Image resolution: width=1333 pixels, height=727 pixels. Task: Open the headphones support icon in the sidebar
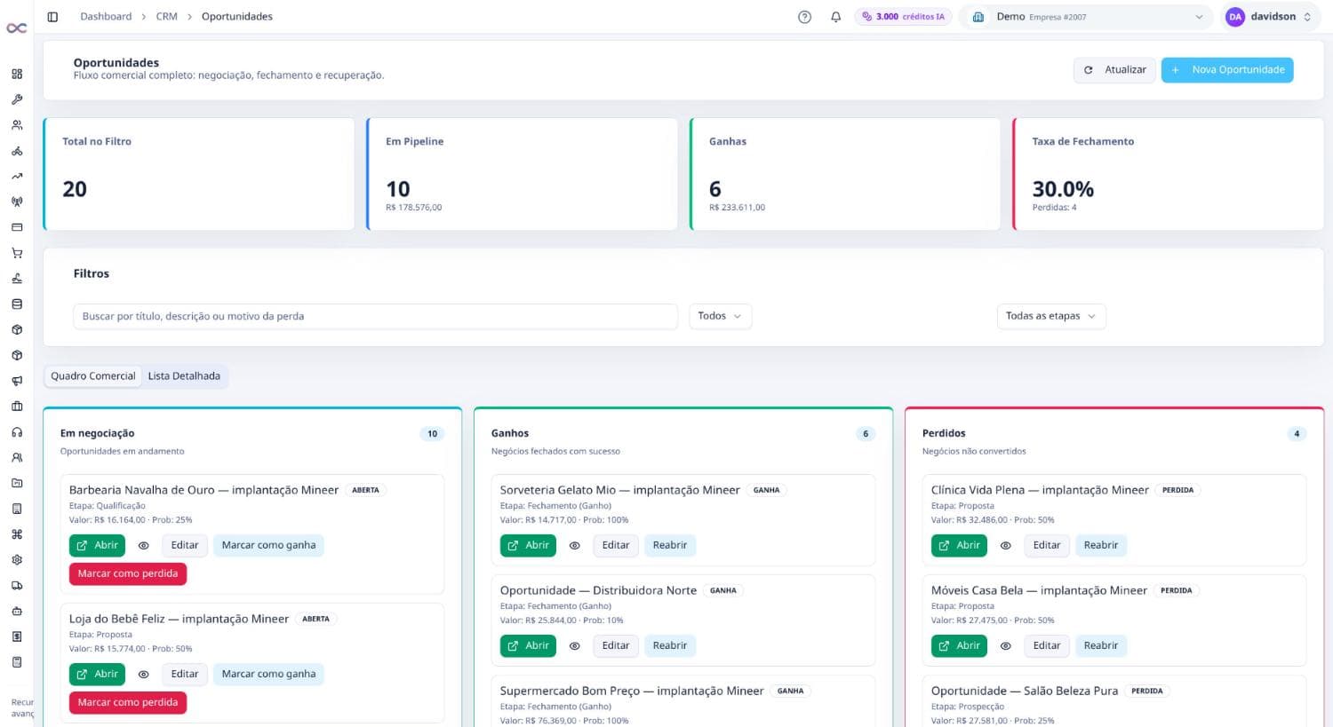(17, 432)
